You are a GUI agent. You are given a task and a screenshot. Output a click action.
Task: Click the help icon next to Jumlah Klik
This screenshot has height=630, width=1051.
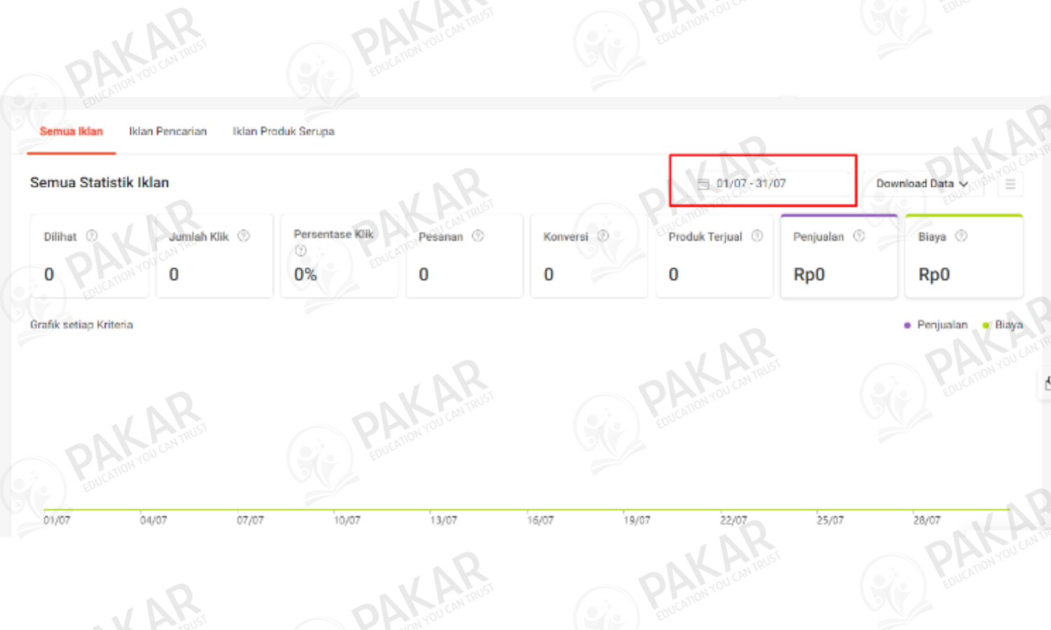[244, 236]
